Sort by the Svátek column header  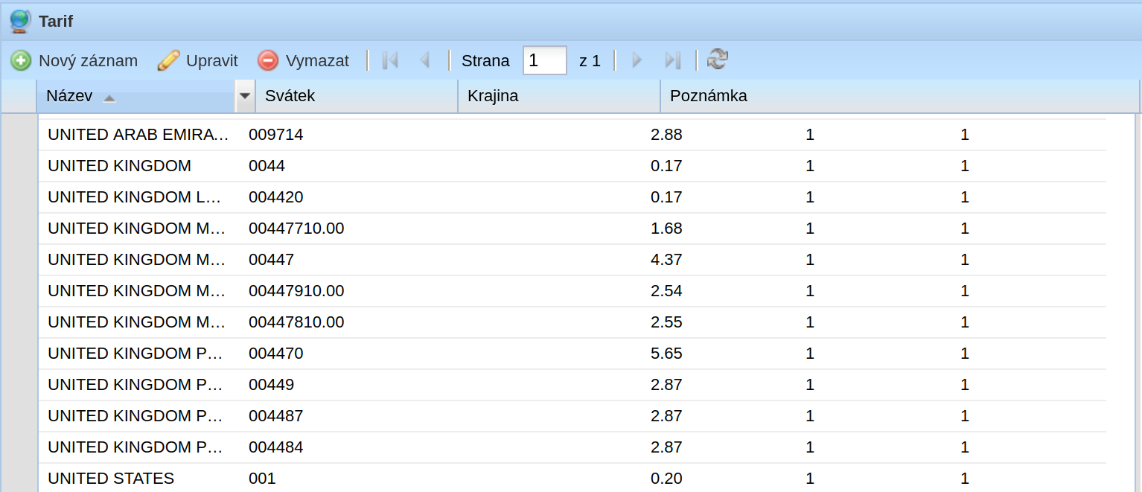(357, 96)
